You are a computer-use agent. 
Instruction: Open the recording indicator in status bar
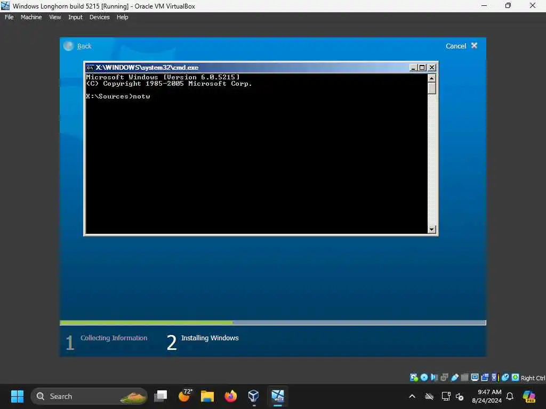pos(485,378)
